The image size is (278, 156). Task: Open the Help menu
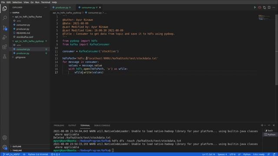tap(54, 2)
